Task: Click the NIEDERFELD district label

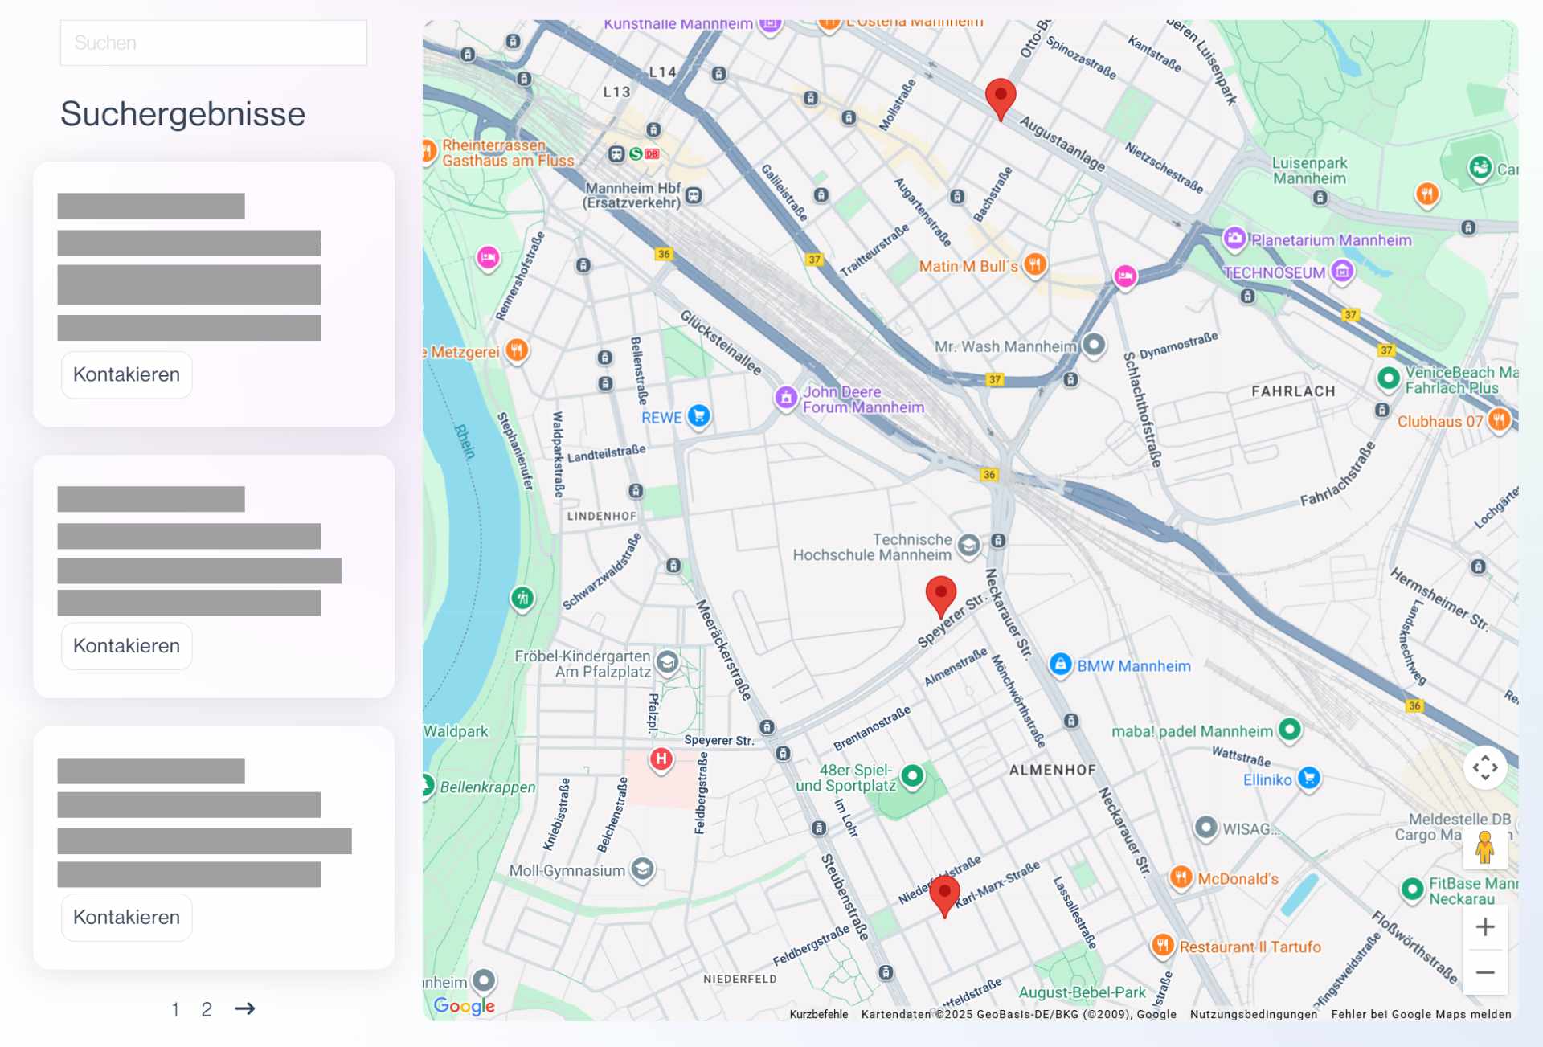Action: tap(740, 979)
